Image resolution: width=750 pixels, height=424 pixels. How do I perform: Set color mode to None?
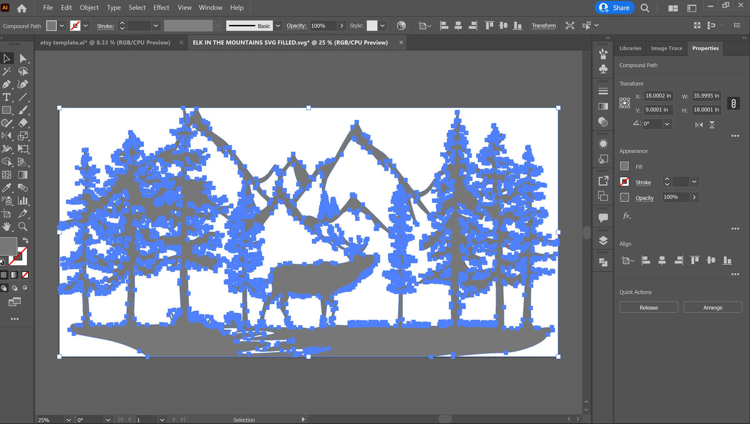(x=25, y=274)
